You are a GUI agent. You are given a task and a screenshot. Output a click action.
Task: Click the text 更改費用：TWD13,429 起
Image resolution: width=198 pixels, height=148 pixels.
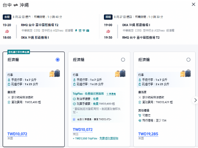[x=157, y=102]
